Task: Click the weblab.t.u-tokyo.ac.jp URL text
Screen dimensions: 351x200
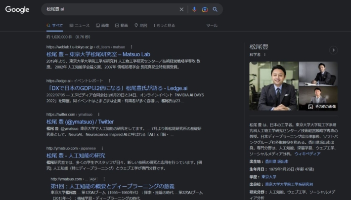Action: coord(70,47)
